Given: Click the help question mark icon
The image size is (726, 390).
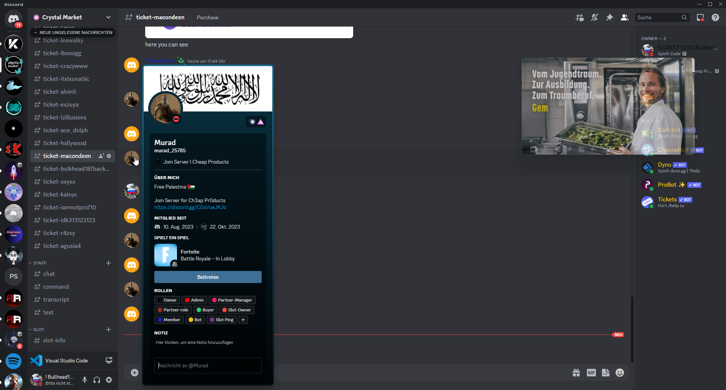Looking at the screenshot, I should point(715,17).
